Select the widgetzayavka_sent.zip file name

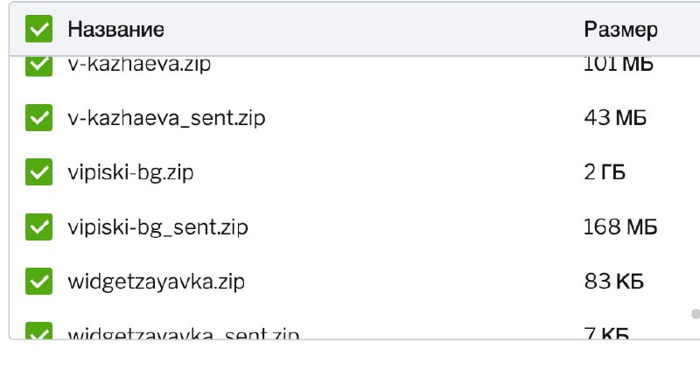point(184,333)
